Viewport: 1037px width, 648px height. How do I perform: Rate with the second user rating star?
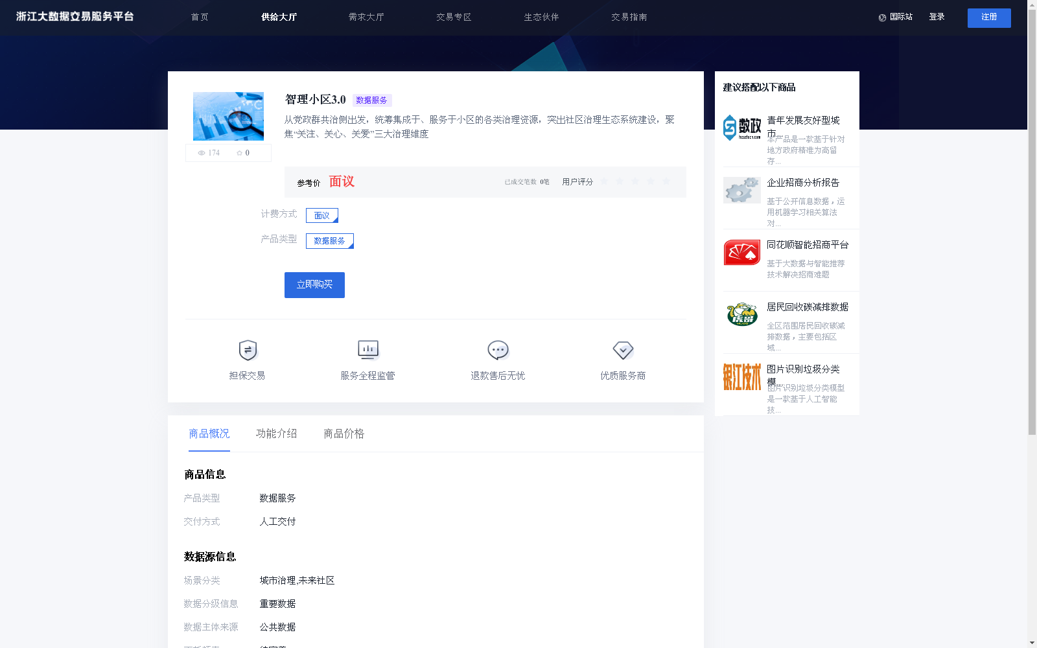click(620, 181)
